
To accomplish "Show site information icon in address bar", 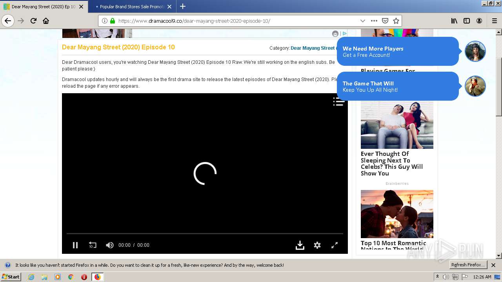I will click(x=105, y=21).
